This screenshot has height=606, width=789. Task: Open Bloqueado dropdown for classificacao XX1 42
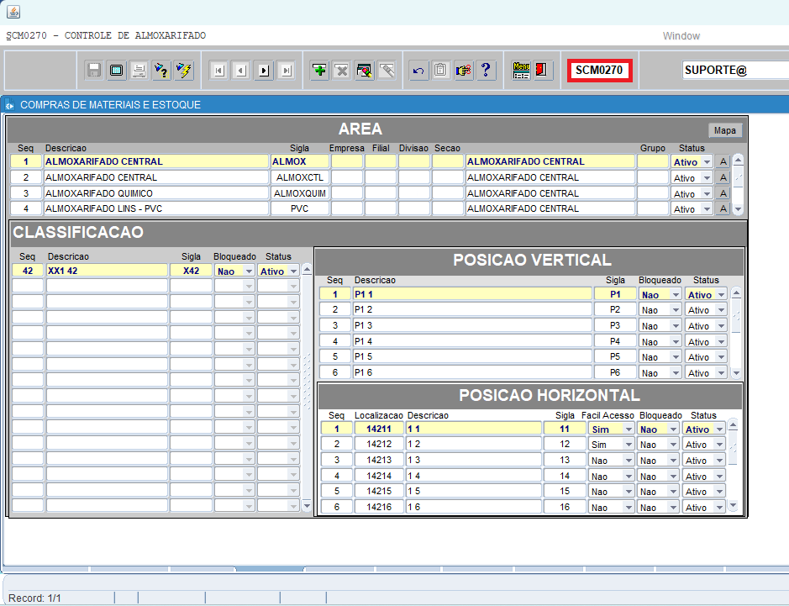(x=248, y=271)
